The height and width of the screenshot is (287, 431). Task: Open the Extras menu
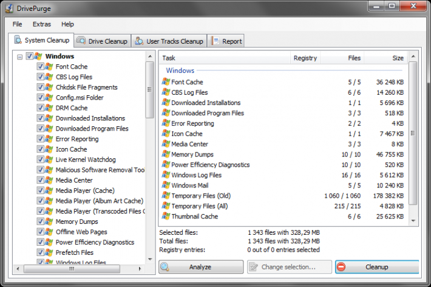[42, 24]
